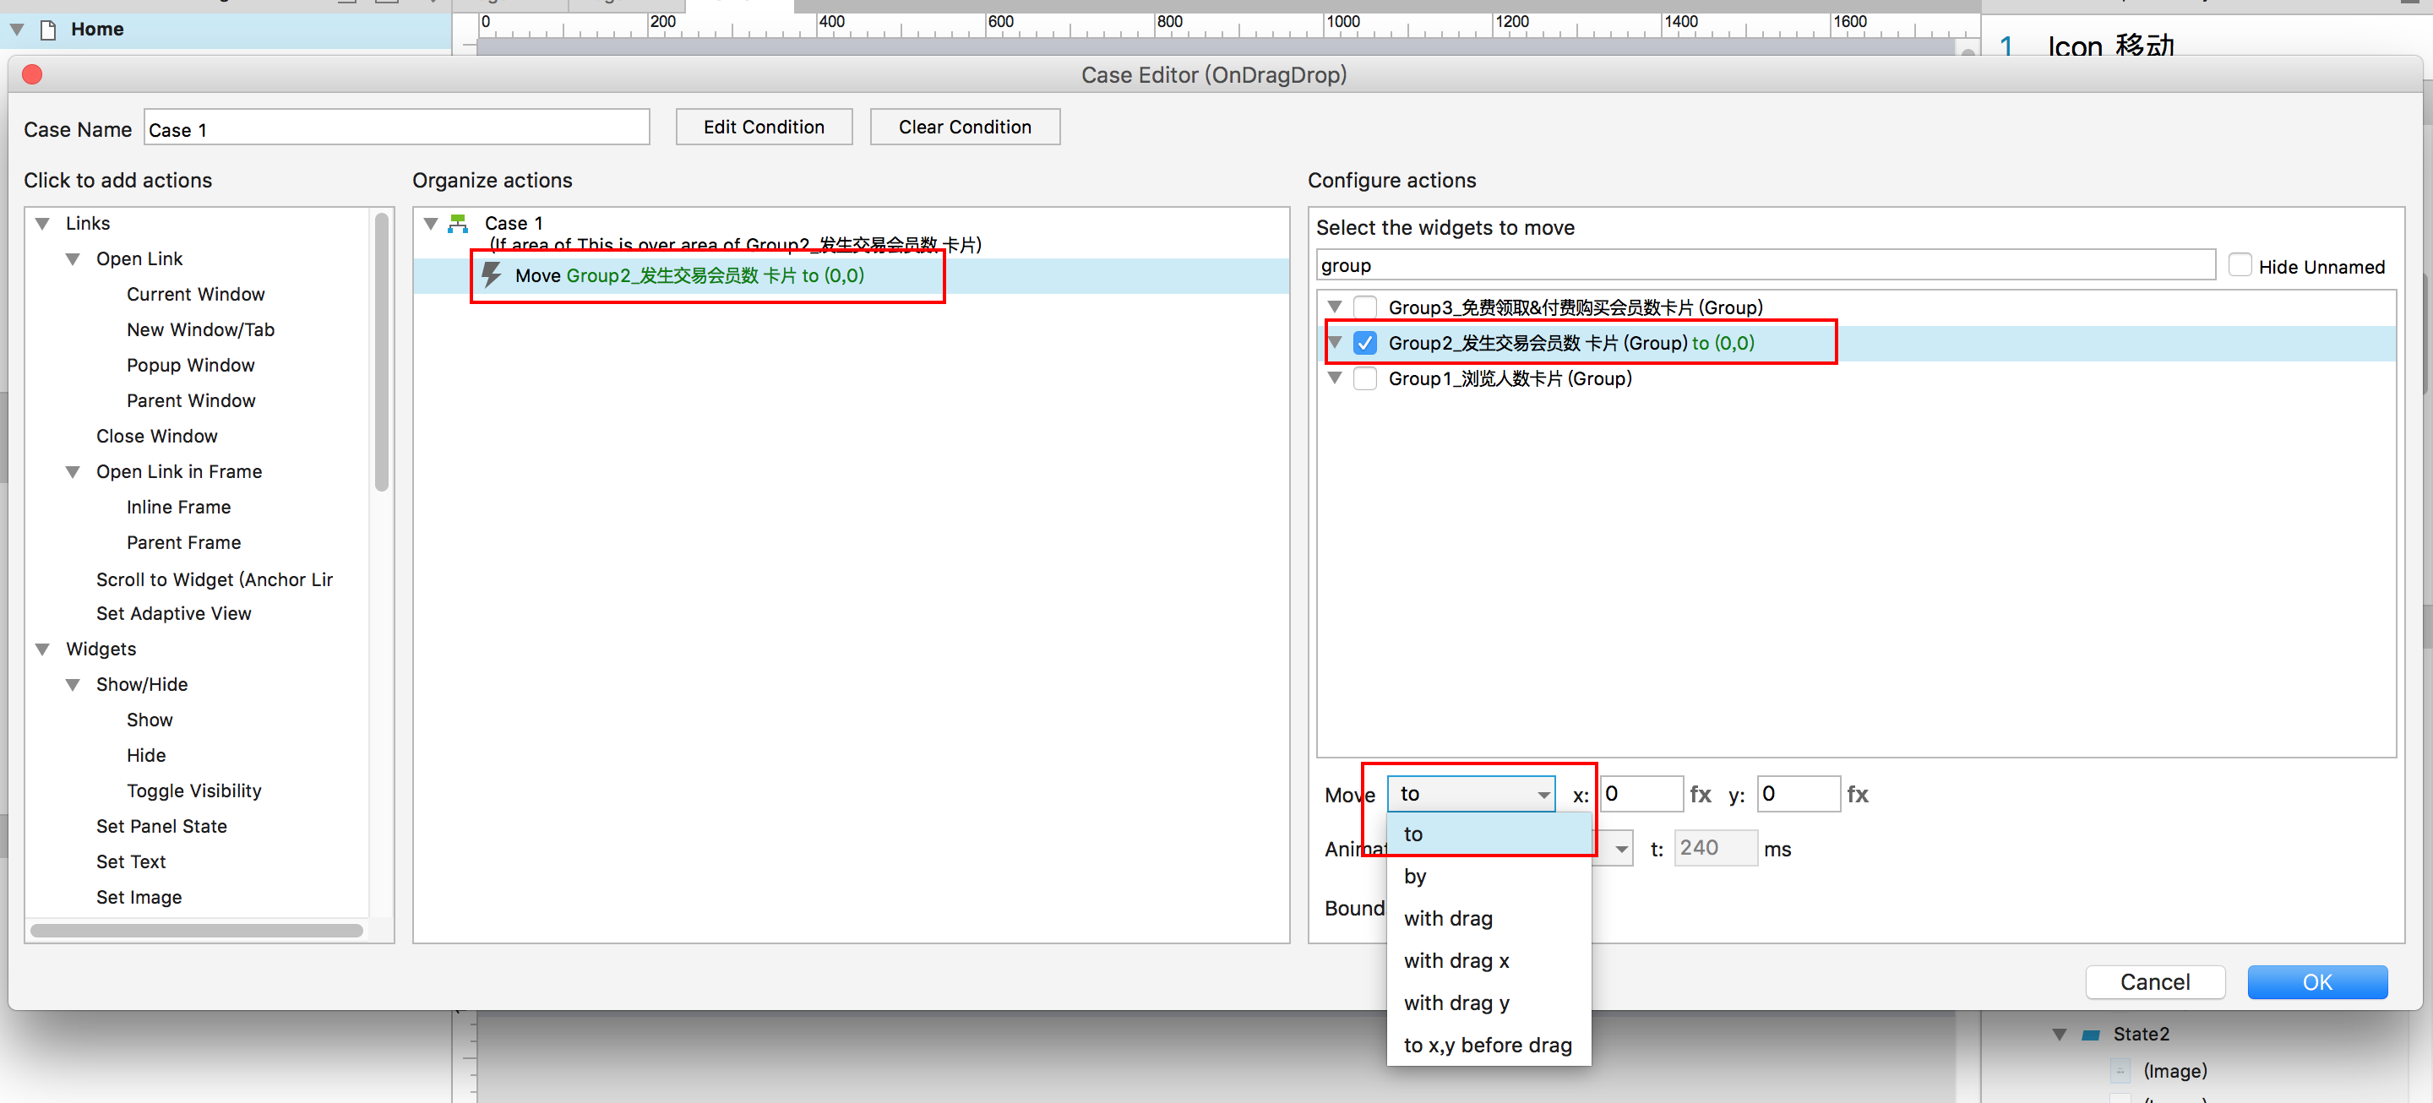Open the Move type dropdown
Viewport: 2433px width, 1103px height.
pos(1470,794)
